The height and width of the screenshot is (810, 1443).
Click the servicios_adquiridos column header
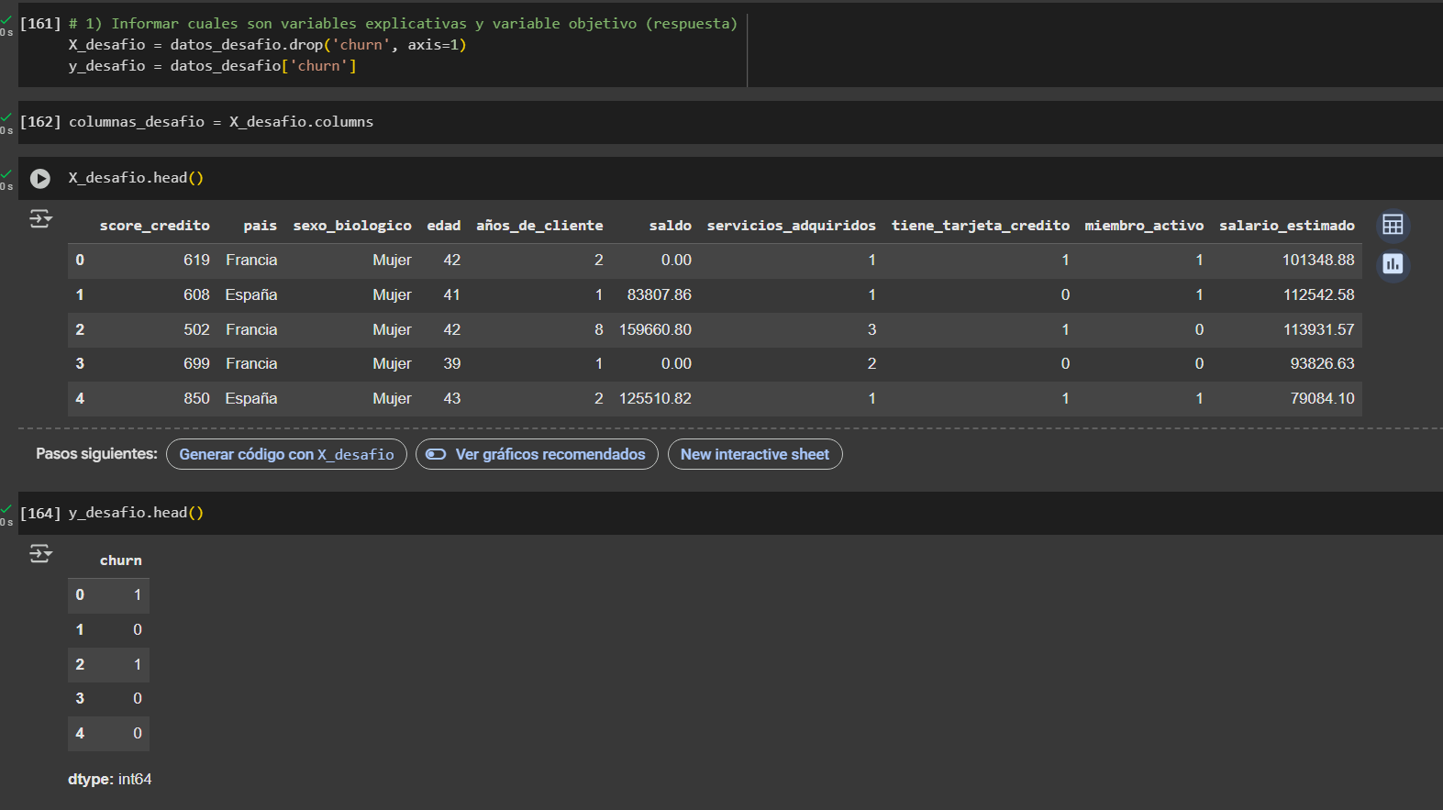coord(792,226)
